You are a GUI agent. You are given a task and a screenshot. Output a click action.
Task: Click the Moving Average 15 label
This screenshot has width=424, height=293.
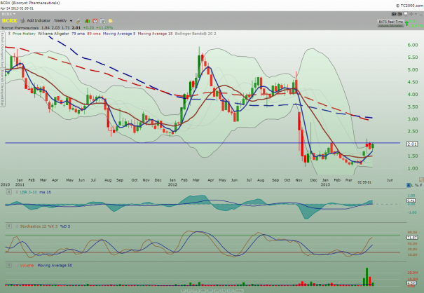click(x=155, y=34)
